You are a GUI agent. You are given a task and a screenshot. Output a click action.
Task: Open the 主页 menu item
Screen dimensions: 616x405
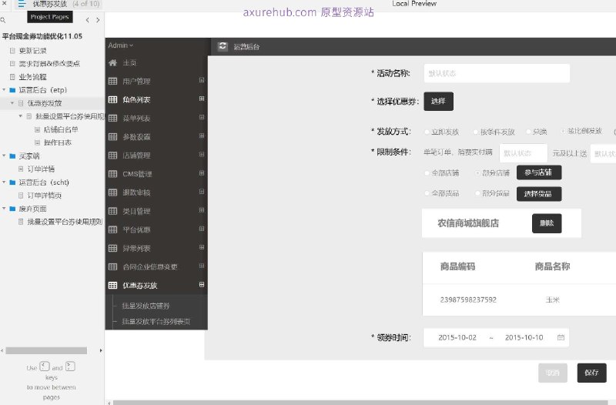(129, 63)
